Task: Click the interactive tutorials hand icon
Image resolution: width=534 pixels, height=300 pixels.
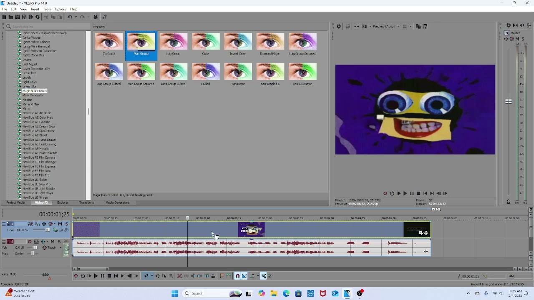Action: (x=96, y=17)
